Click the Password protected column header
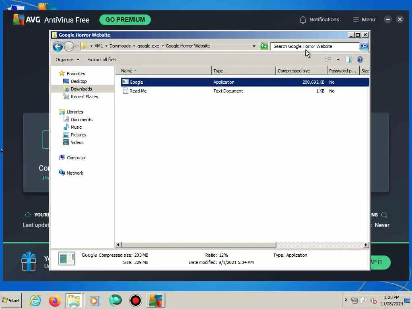Image resolution: width=412 pixels, height=309 pixels. click(343, 71)
